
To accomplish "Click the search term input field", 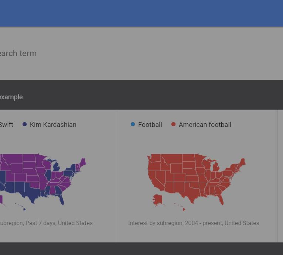I will 111,54.
